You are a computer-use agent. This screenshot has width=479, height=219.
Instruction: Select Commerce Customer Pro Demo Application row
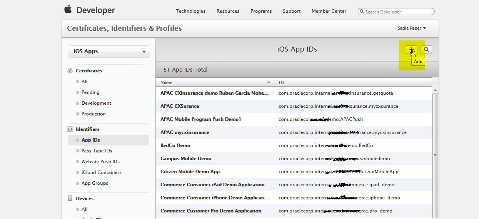click(x=294, y=211)
